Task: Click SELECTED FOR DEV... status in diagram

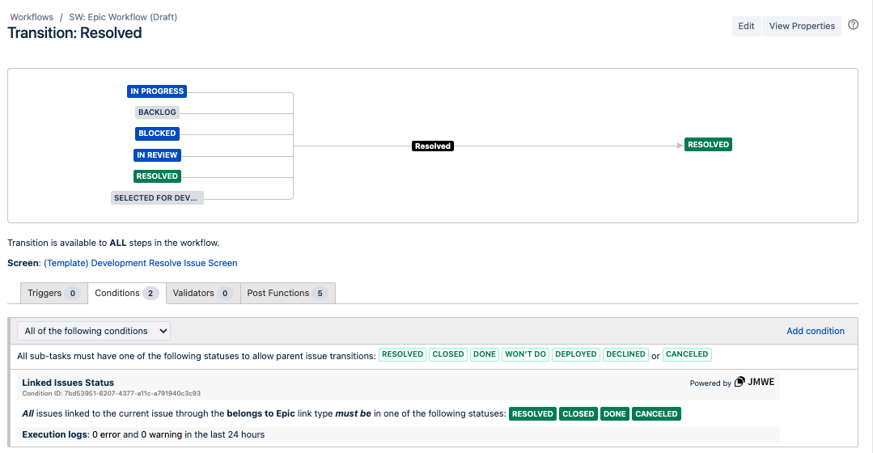Action: pos(157,198)
